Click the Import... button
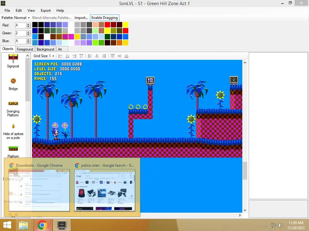309x231 pixels. 81,18
